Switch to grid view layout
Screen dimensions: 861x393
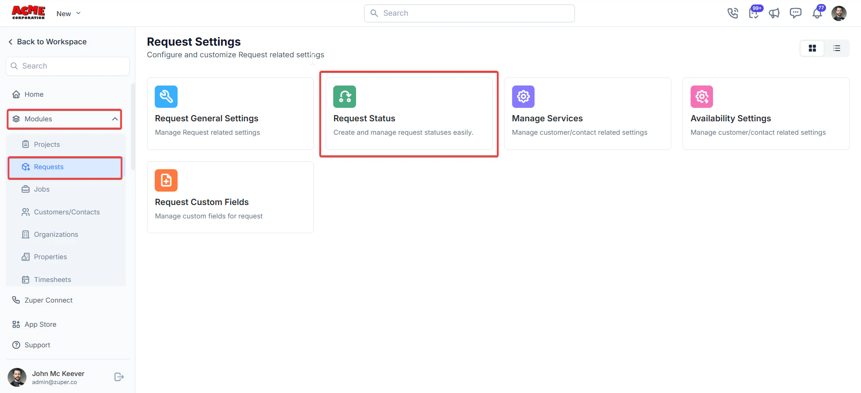point(812,48)
